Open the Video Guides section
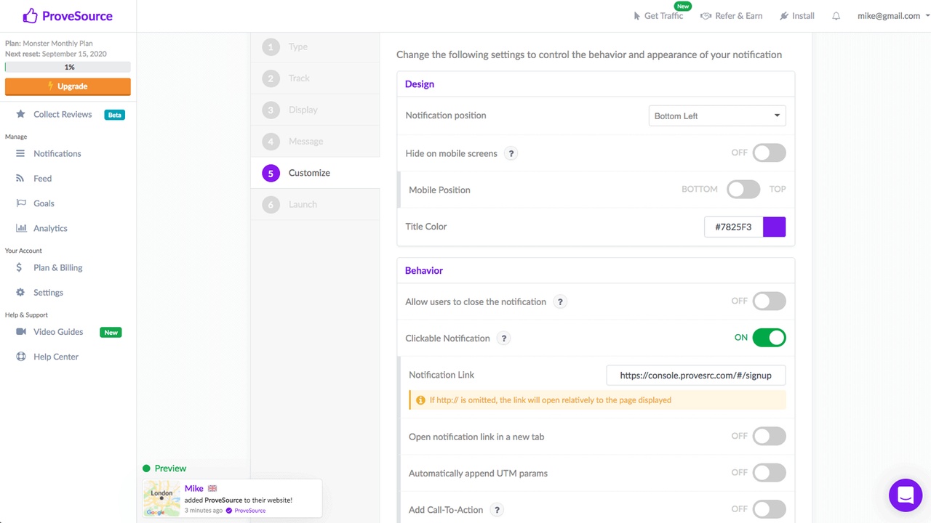931x523 pixels. [59, 331]
